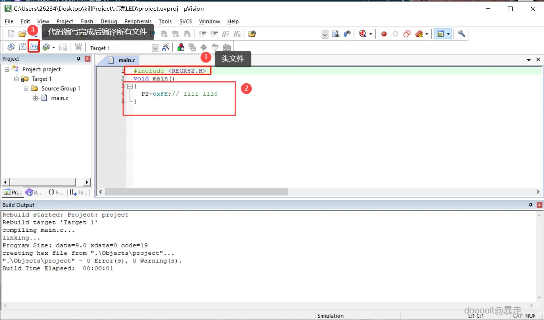Screen dimensions: 544x320
Task: Click the indent lines icon
Action: click(203, 34)
